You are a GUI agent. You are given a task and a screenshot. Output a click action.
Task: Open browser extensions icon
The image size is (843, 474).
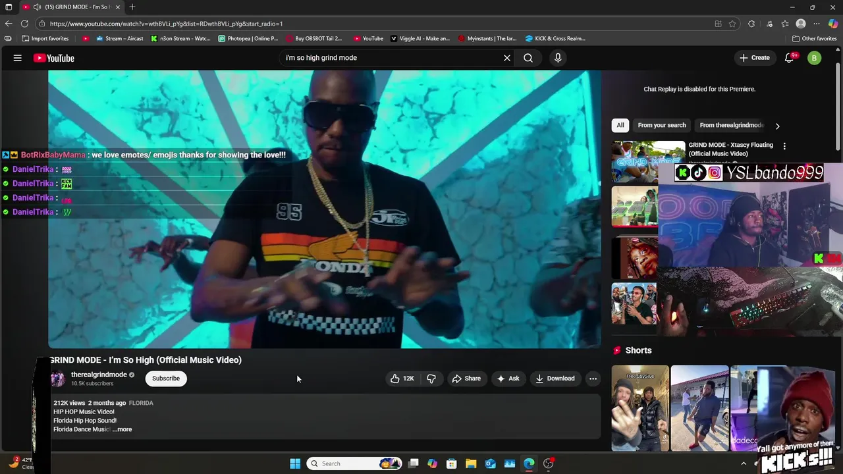coord(751,24)
